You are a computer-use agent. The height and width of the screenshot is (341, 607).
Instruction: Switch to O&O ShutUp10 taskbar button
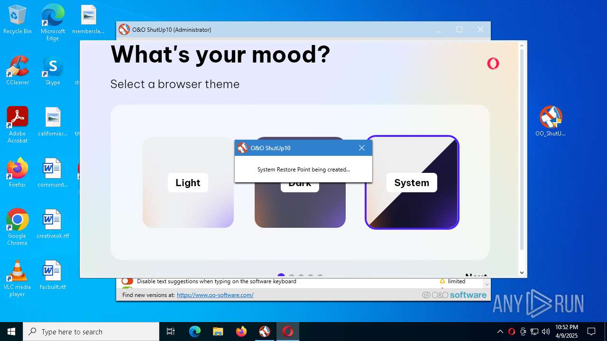(264, 332)
